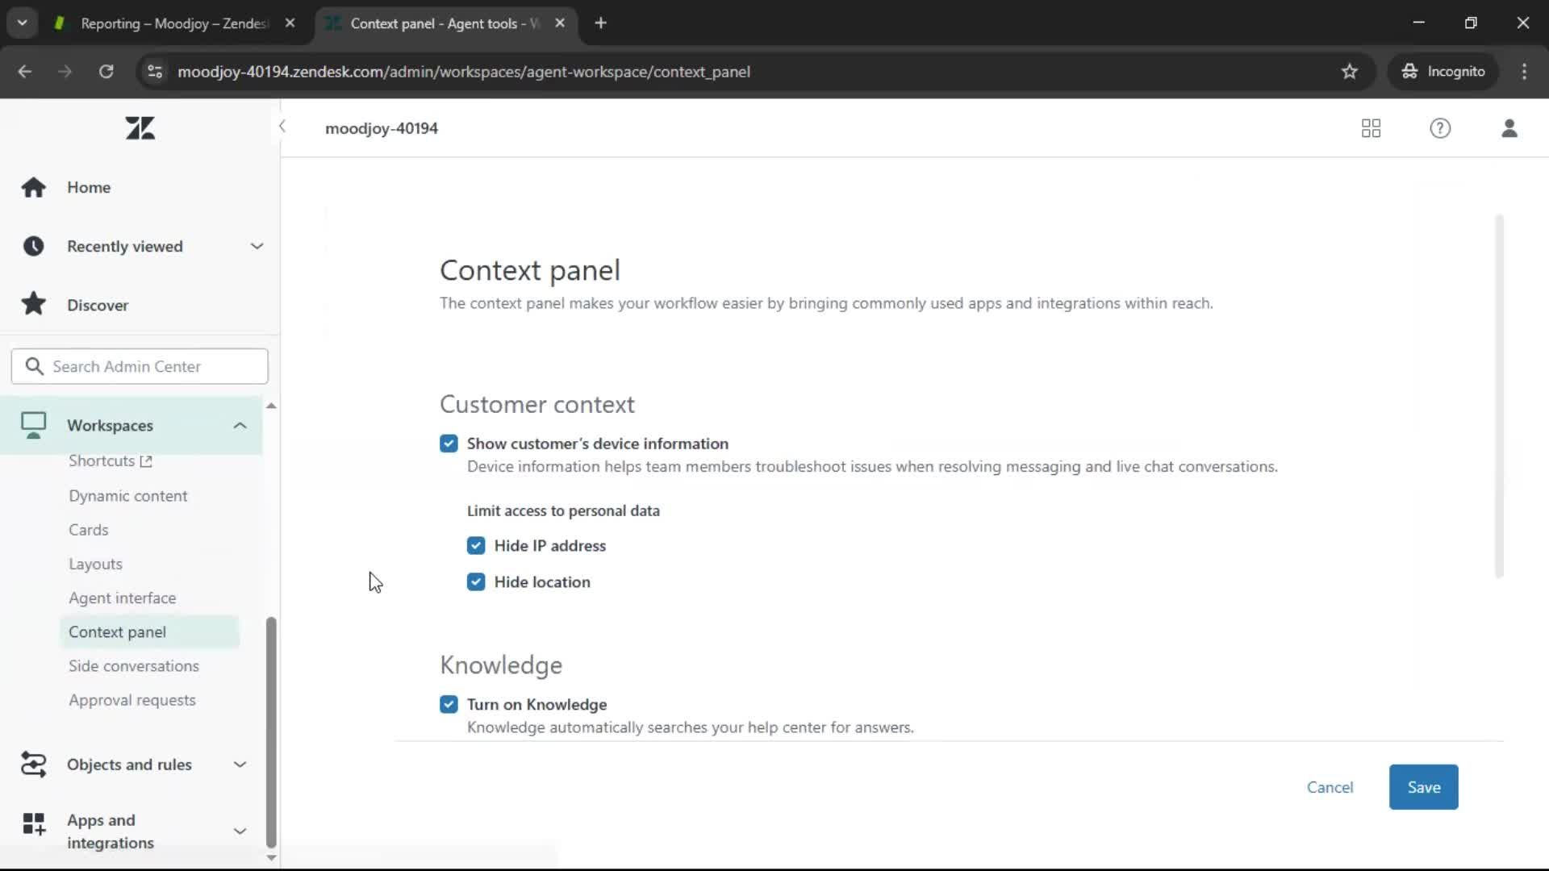This screenshot has height=871, width=1549.
Task: Click the sidebar scrollbar down arrow
Action: point(271,858)
